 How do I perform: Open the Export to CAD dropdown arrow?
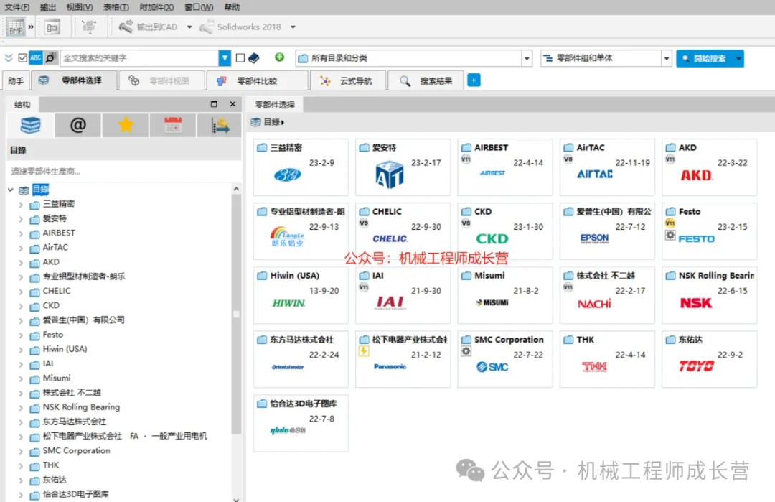tap(189, 27)
